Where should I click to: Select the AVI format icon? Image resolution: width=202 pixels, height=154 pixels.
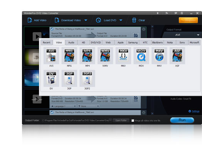pos(51,55)
